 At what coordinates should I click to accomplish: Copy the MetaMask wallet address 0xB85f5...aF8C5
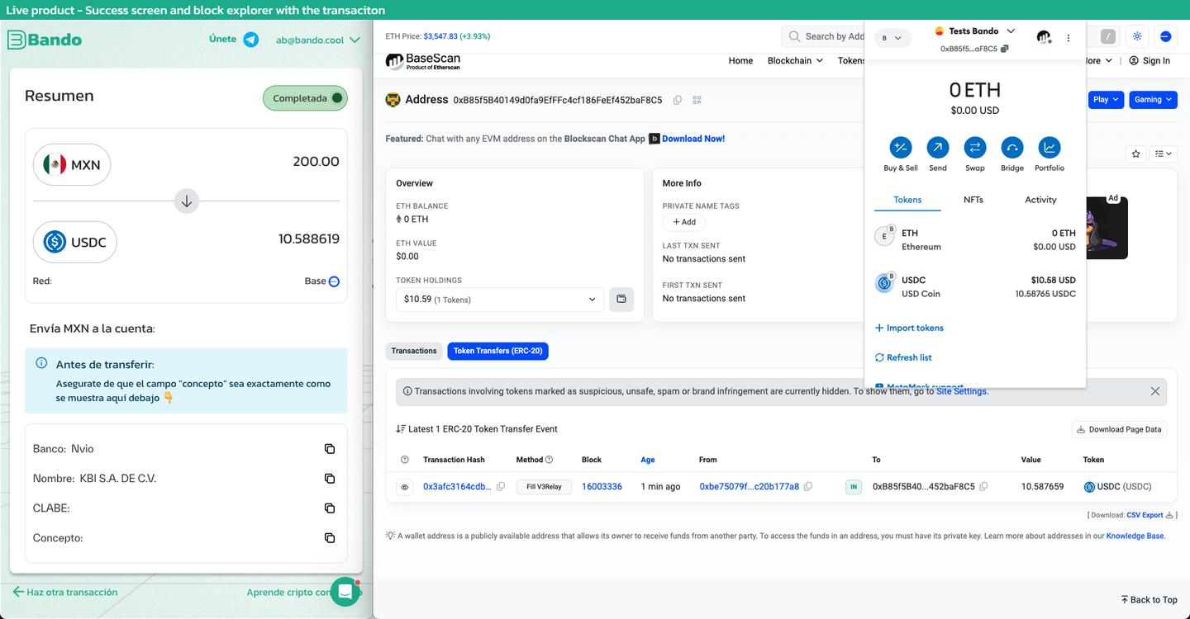(1004, 49)
